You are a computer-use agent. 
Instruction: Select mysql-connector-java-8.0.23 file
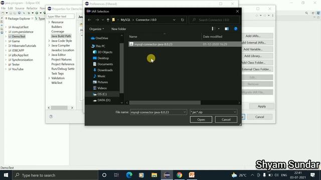tap(185, 44)
